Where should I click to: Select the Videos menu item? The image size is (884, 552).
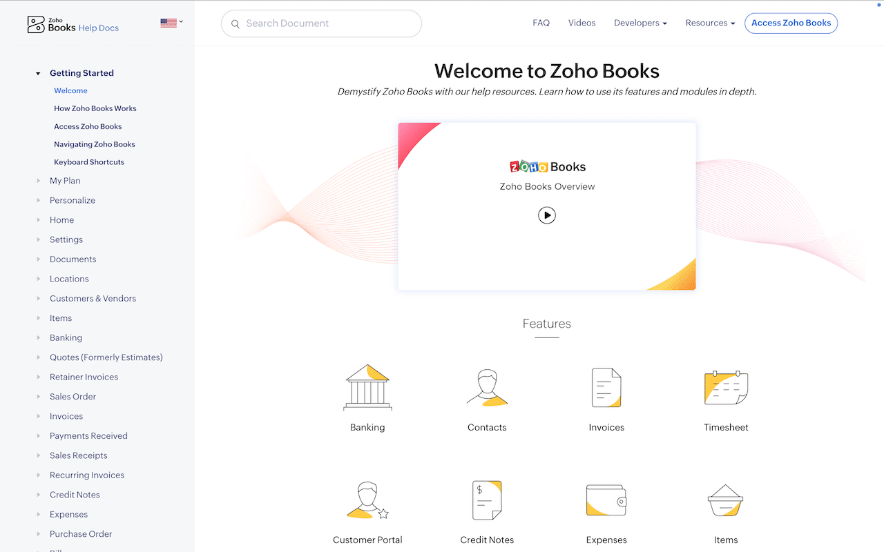point(582,22)
